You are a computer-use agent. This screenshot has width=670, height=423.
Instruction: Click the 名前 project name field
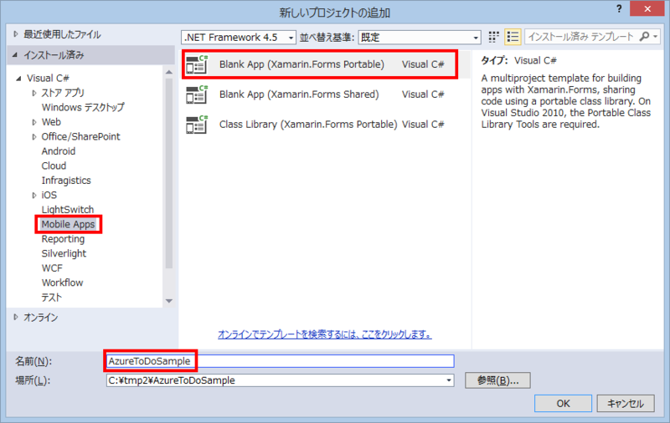pyautogui.click(x=280, y=361)
